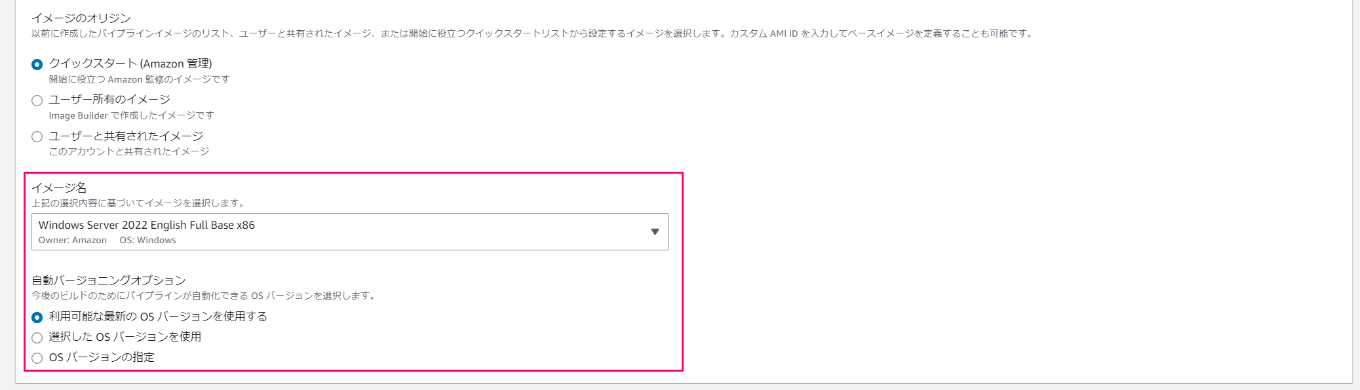This screenshot has height=390, width=1360.
Task: Open the Windows Server 2022 English Full Base dropdown
Action: [x=350, y=231]
